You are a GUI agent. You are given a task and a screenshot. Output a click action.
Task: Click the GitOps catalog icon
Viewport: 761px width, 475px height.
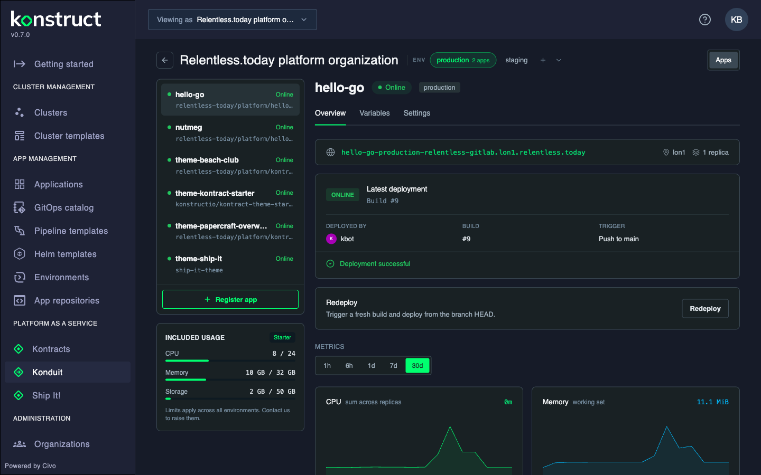click(x=20, y=207)
